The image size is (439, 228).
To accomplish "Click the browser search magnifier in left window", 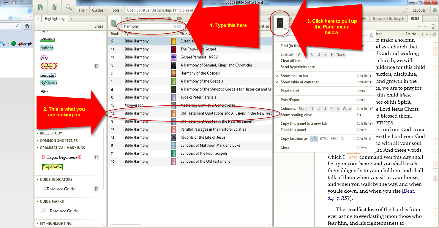I will (17, 26).
